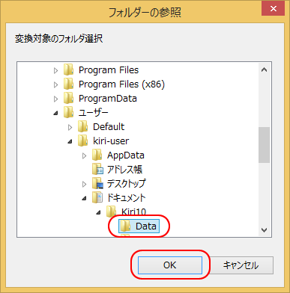Click the ProgramData folder icon
290x293 pixels.
[68, 99]
